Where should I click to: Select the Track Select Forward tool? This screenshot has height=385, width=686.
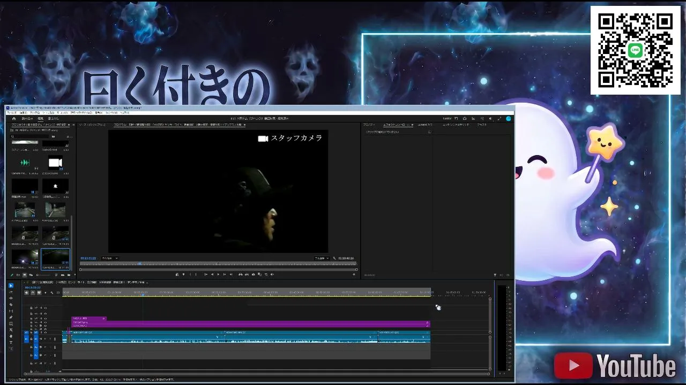(11, 292)
